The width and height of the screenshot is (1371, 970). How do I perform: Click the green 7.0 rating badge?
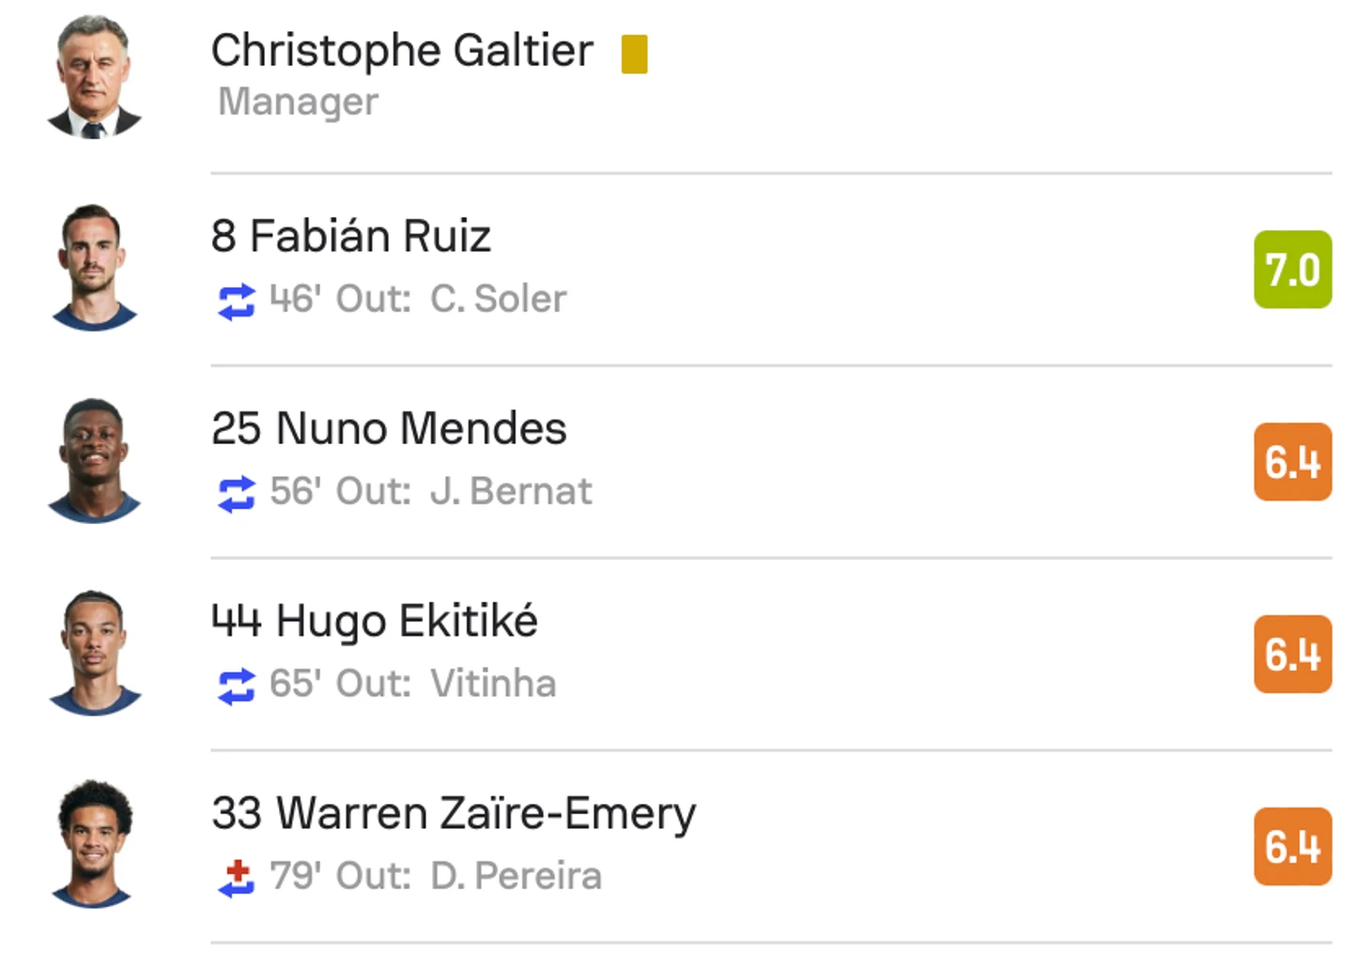coord(1293,269)
